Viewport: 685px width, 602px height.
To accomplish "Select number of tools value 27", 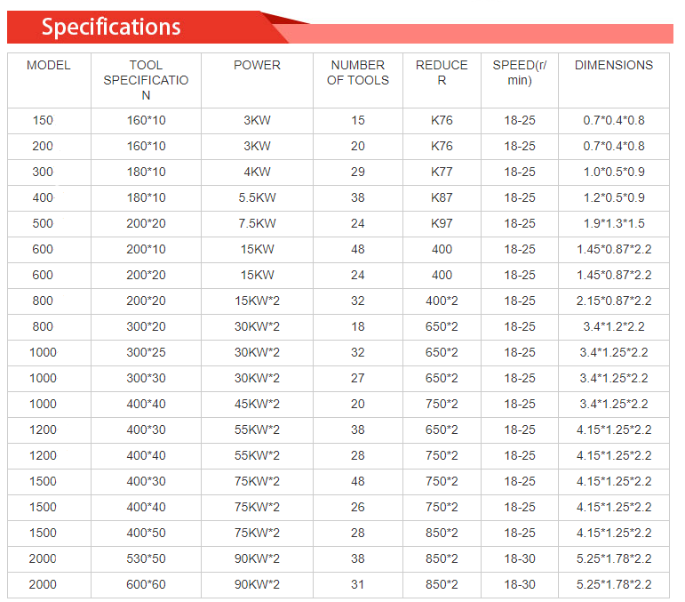I will (358, 378).
